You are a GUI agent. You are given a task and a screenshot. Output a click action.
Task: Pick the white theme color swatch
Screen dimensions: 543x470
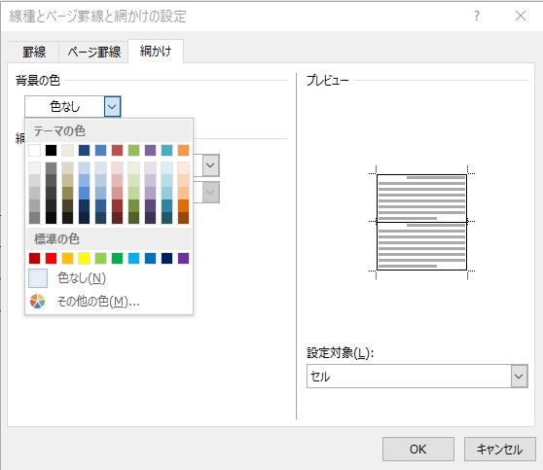tap(35, 150)
